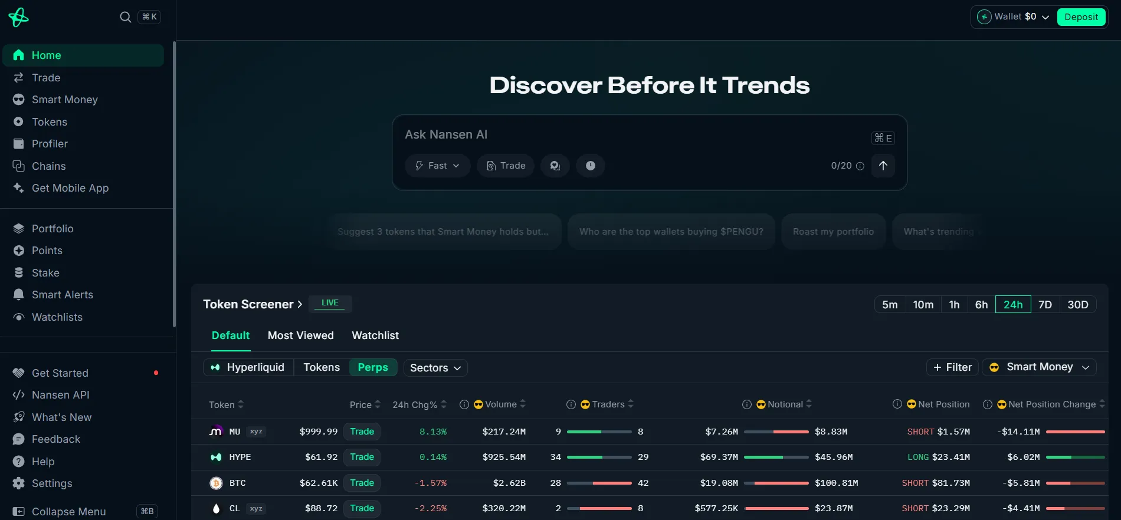Screen dimensions: 1121x520
Task: Click the info icon beside Volume column
Action: [464, 404]
